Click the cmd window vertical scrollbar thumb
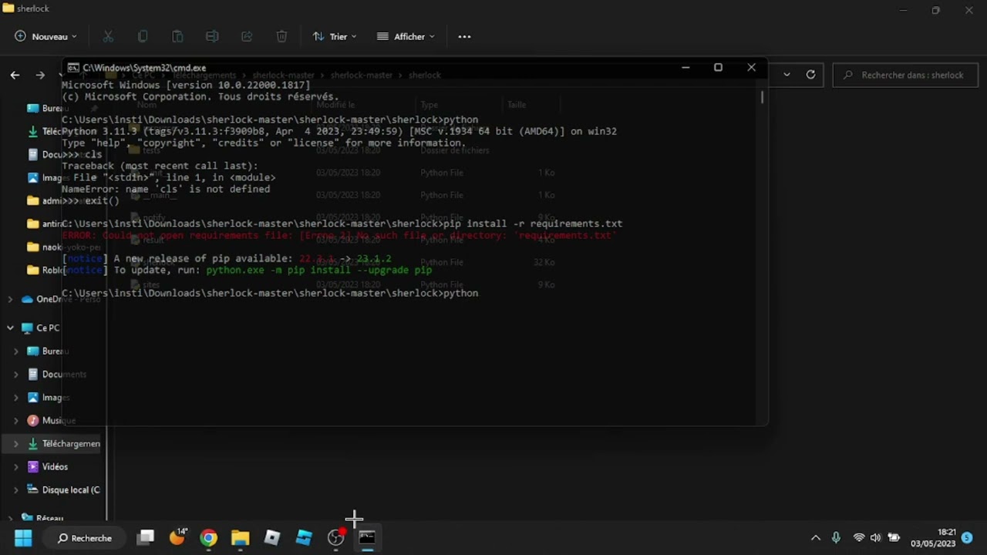Image resolution: width=987 pixels, height=555 pixels. 762,97
